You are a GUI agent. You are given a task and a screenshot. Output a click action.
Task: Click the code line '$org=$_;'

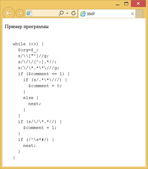point(28,50)
